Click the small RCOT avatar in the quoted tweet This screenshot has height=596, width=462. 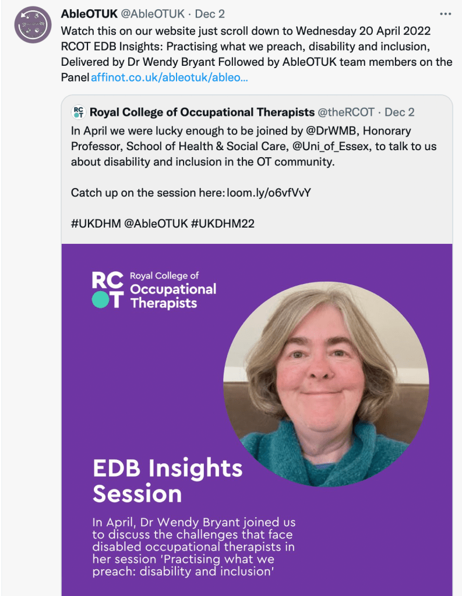coord(78,112)
